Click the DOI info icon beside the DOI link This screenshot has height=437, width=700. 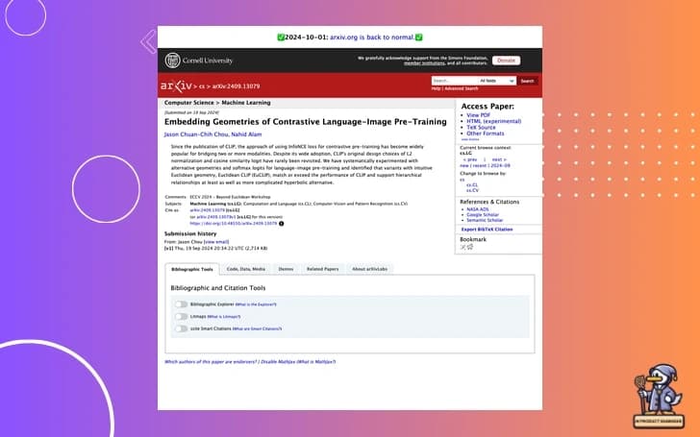[x=282, y=224]
